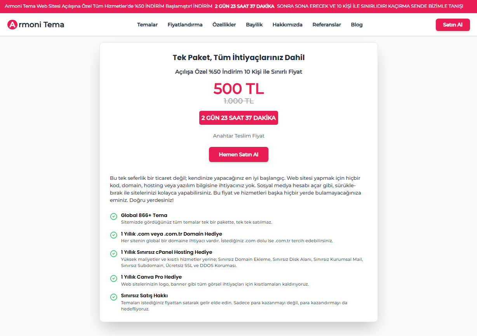
Task: Click the checkmark icon beside Domain Hediye
Action: 114,235
